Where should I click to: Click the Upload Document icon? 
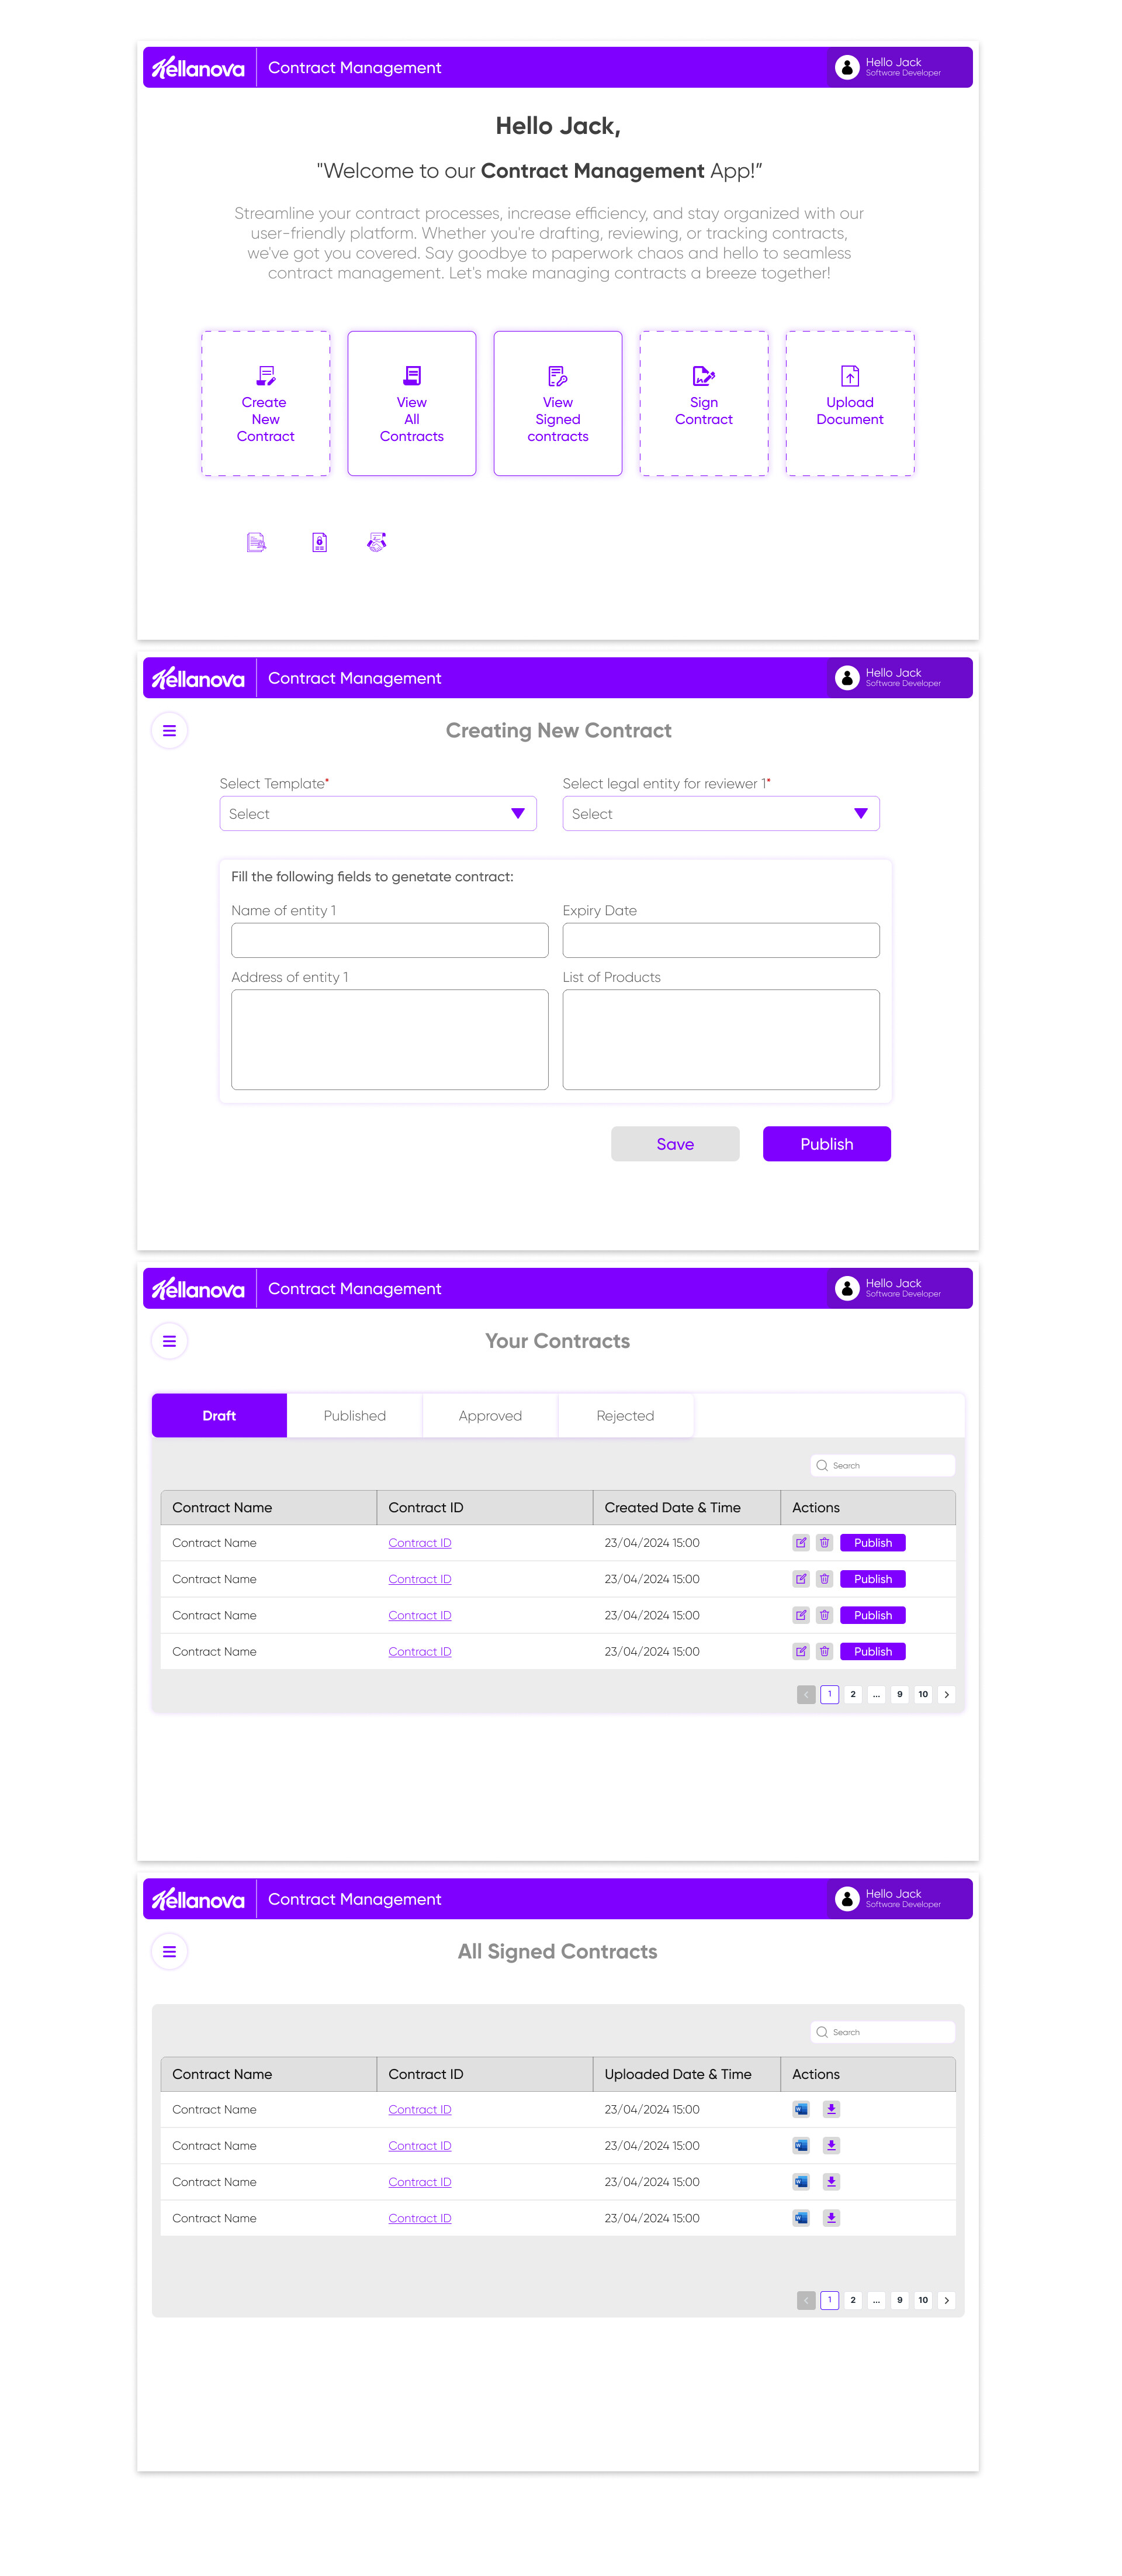pyautogui.click(x=849, y=376)
